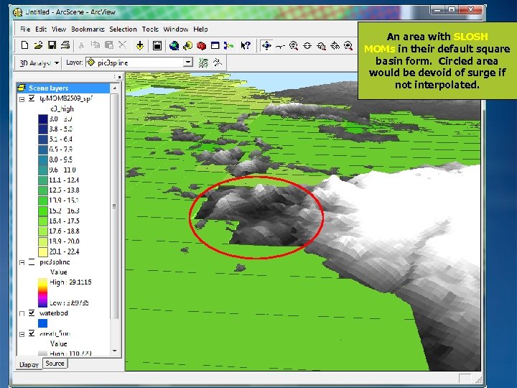Click the Delete X icon
517x388 pixels.
coord(122,45)
